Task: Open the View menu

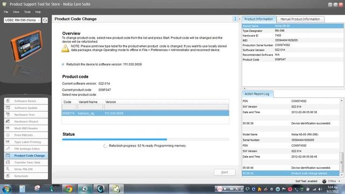Action: pos(16,12)
